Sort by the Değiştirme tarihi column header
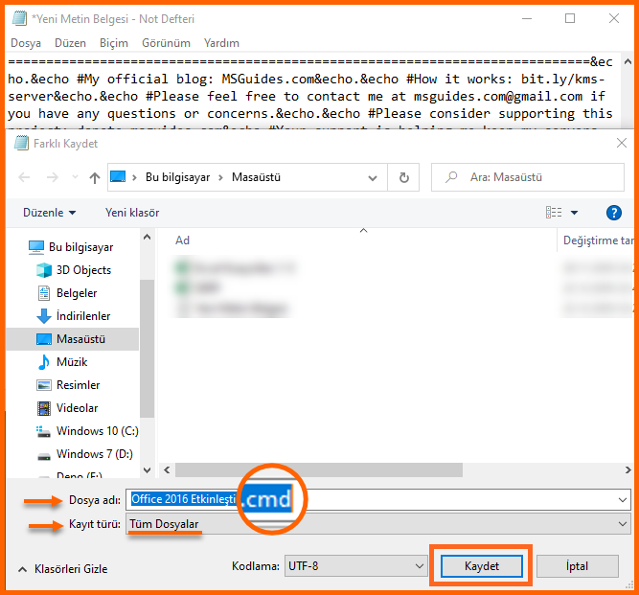This screenshot has width=639, height=595. (598, 240)
